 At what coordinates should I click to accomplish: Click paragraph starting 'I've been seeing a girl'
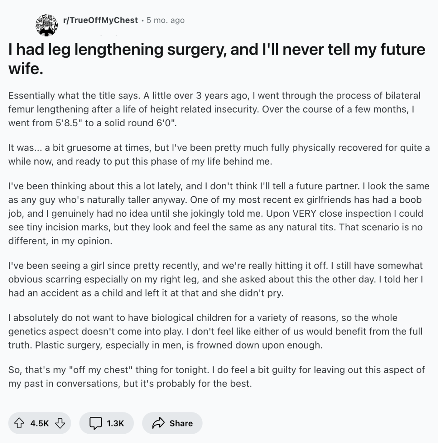(x=215, y=279)
